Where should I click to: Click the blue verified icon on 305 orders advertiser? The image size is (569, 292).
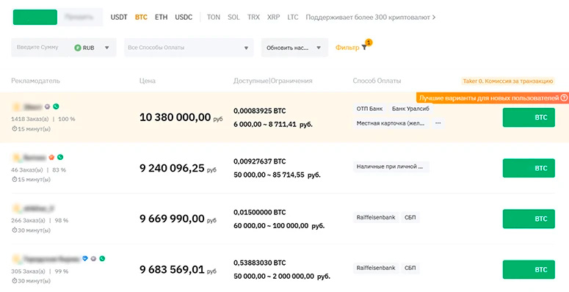click(x=85, y=259)
